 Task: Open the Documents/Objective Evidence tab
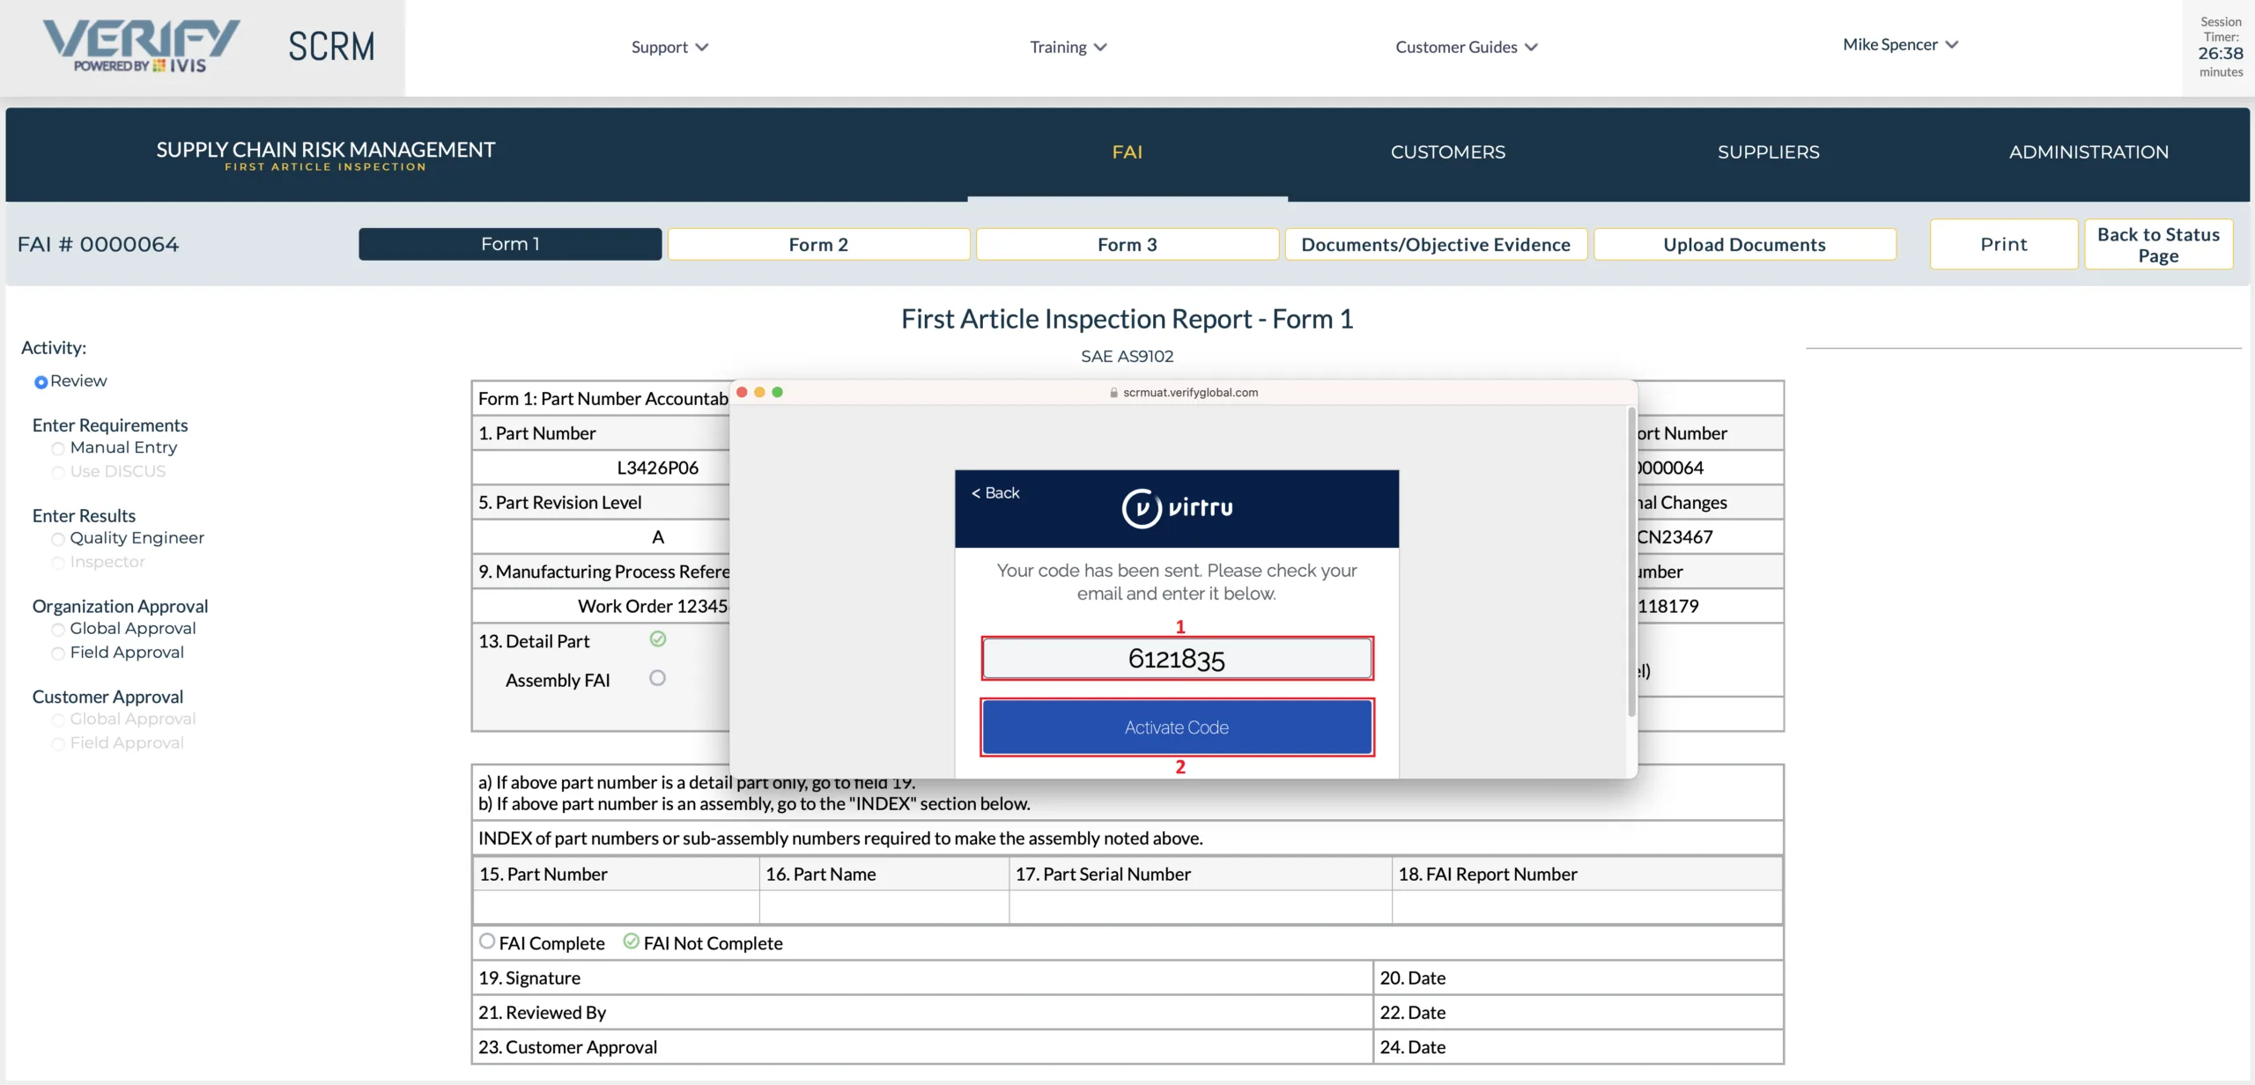click(x=1436, y=244)
